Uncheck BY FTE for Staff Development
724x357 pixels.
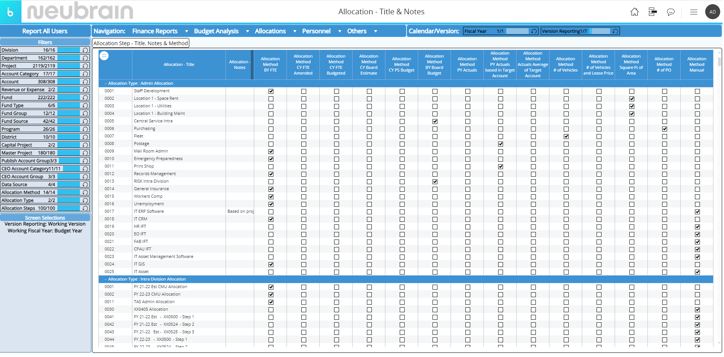(x=271, y=91)
